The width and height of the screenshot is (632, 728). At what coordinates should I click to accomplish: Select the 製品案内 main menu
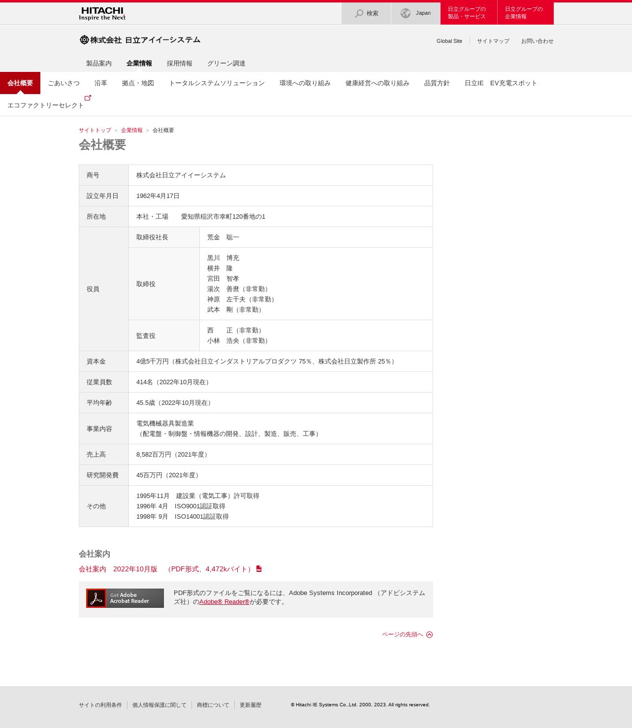pos(99,64)
